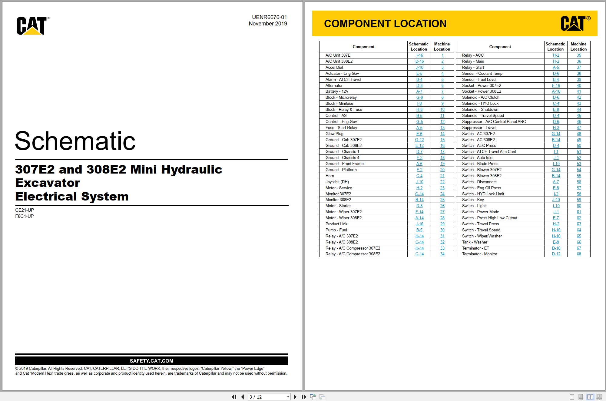
Task: Go to the previous page
Action: (x=243, y=397)
